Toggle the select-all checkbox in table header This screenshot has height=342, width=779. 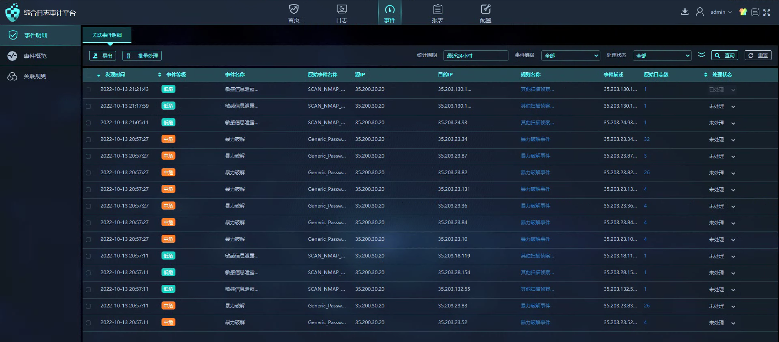coord(88,75)
